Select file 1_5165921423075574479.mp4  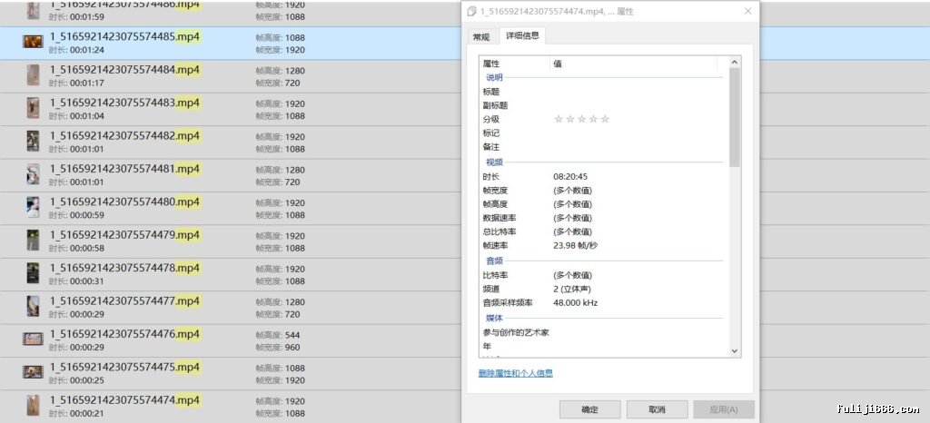click(232, 241)
